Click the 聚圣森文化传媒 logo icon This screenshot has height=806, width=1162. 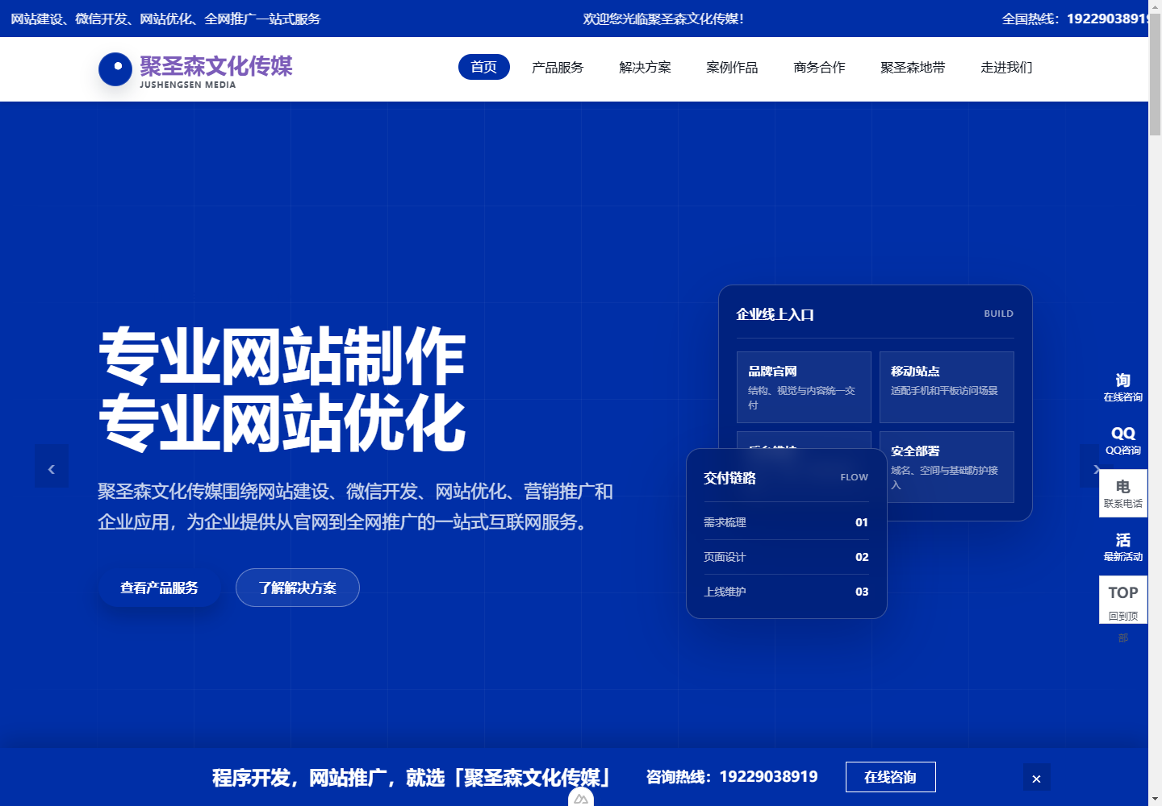pyautogui.click(x=115, y=69)
